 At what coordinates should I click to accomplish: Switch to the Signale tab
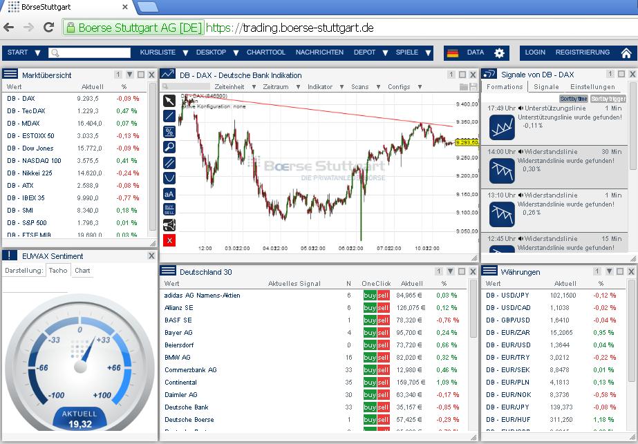tap(547, 86)
